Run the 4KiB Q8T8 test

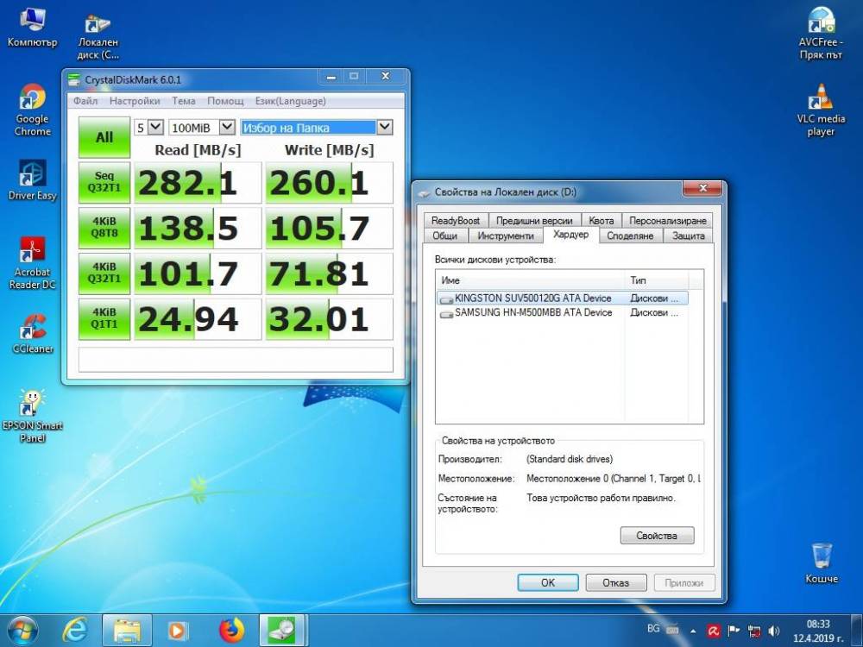coord(104,228)
